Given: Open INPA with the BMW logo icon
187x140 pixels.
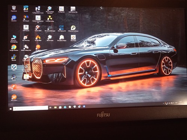Looking at the screenshot, I should [14, 68].
